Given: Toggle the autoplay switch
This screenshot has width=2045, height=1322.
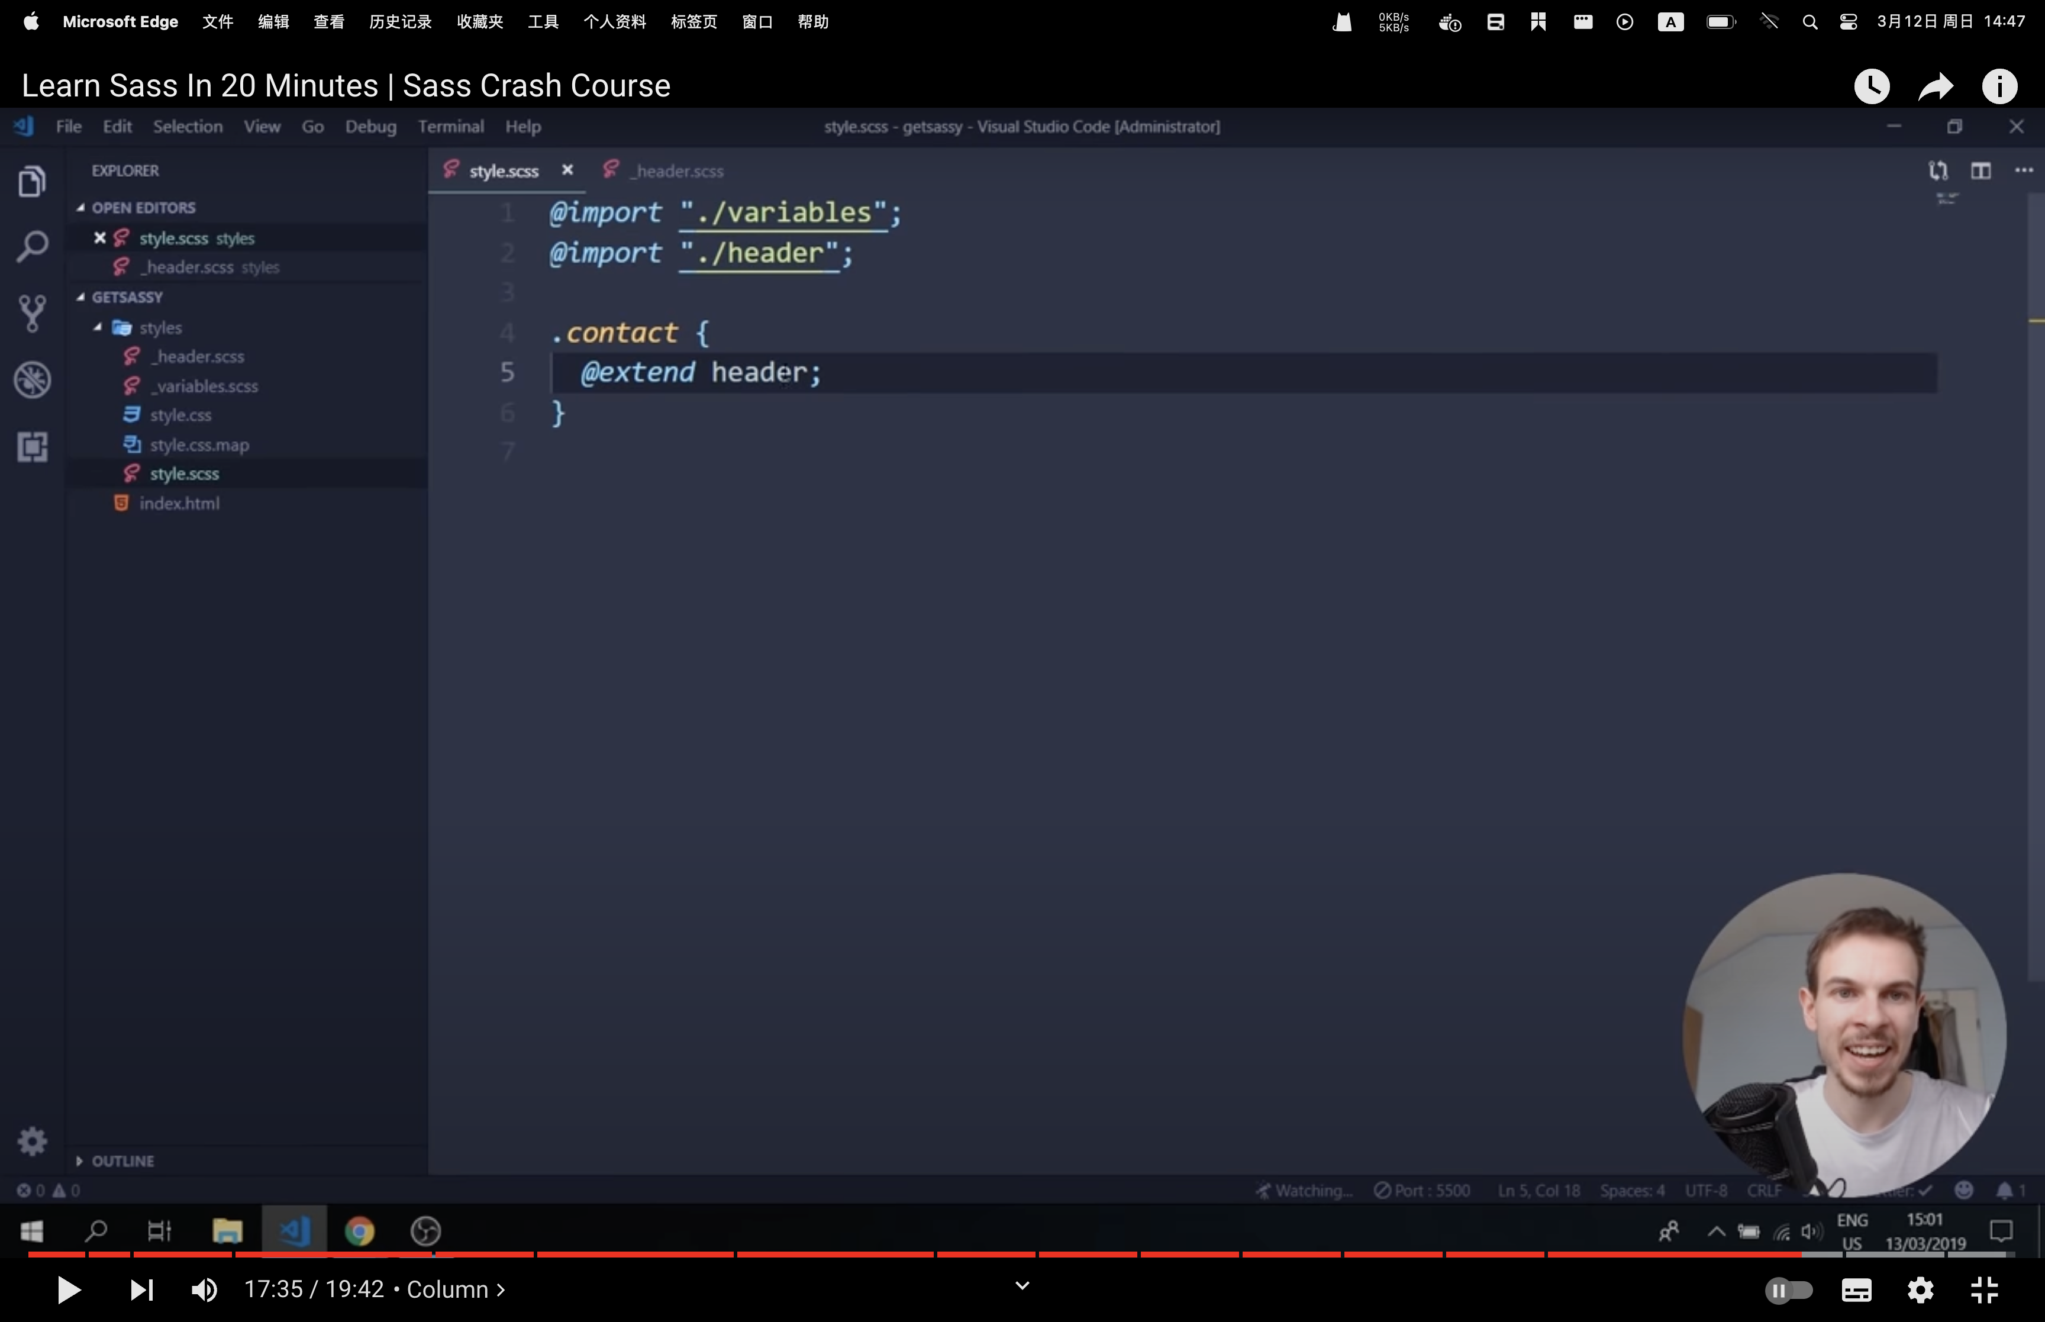Looking at the screenshot, I should point(1789,1289).
